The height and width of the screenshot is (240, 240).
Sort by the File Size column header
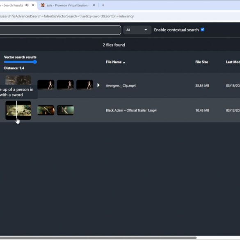201,62
